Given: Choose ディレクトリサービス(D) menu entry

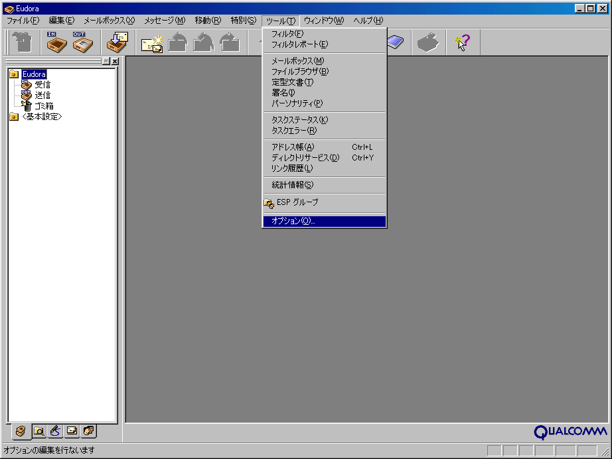Looking at the screenshot, I should point(325,158).
